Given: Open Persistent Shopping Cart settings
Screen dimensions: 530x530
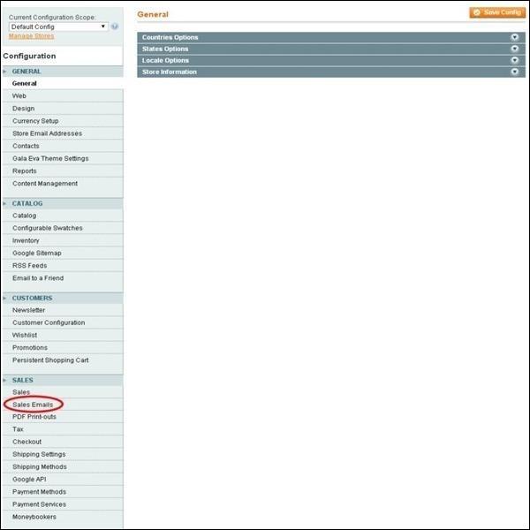Looking at the screenshot, I should pos(50,360).
